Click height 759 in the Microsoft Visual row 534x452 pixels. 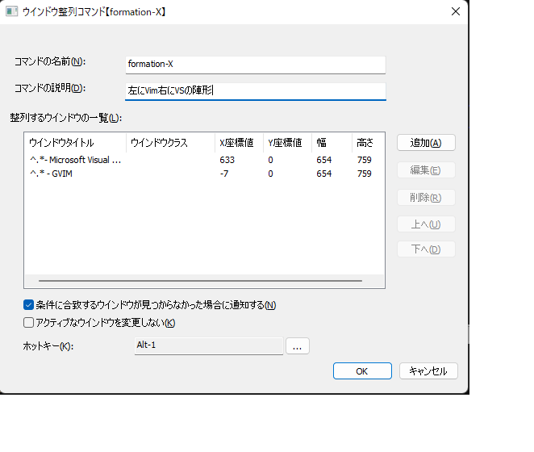365,160
